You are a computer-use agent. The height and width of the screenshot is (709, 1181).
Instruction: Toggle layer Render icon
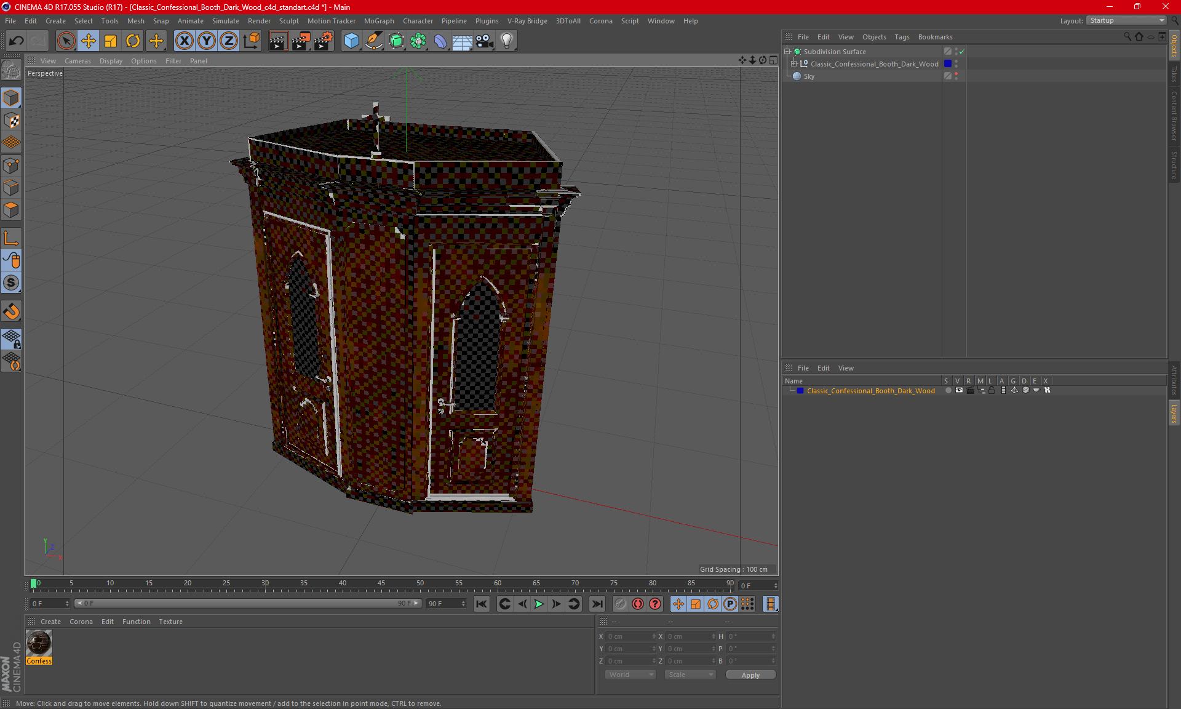[970, 390]
